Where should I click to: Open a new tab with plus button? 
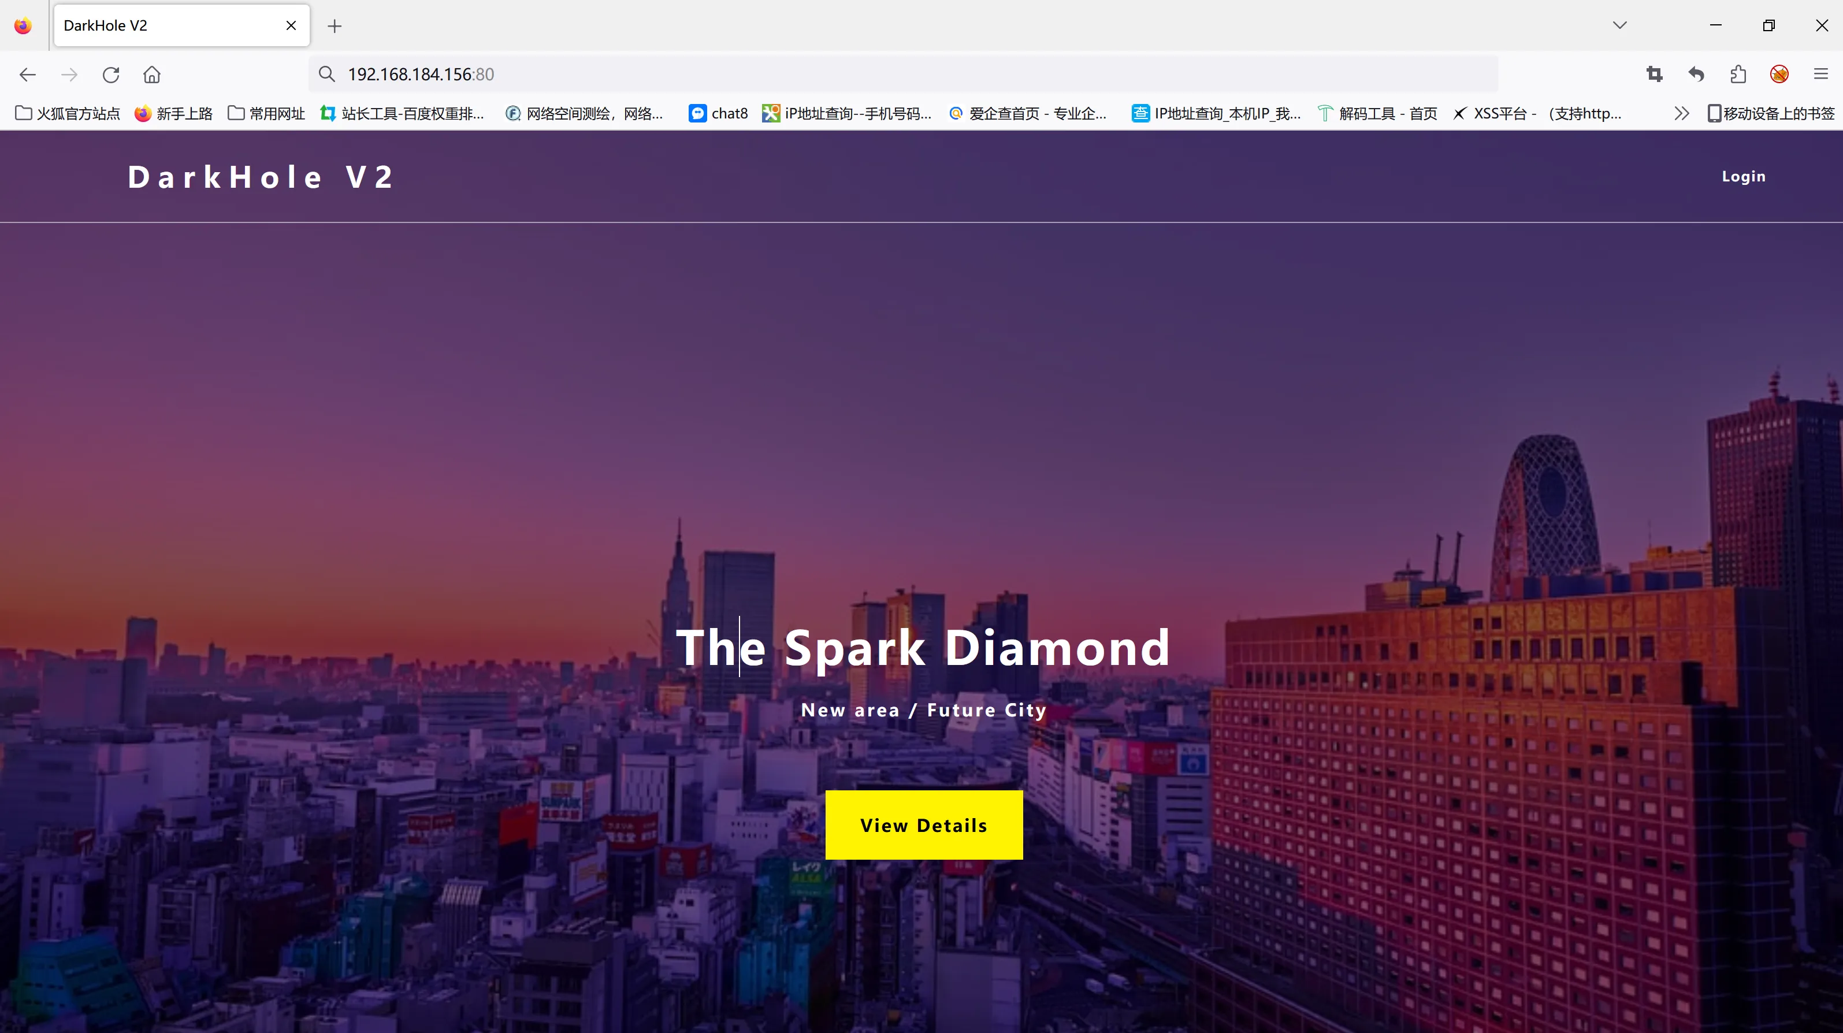point(334,27)
